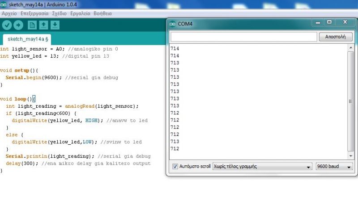Click 'HIGH' in the digitalWrite line

pyautogui.click(x=92, y=120)
